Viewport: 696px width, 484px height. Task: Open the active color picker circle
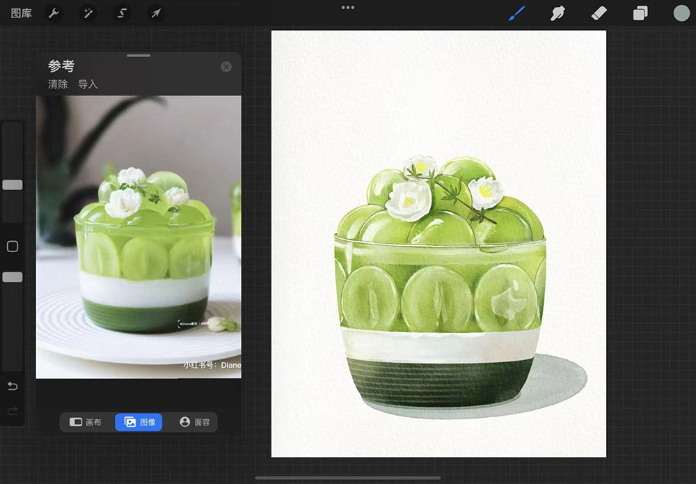pos(681,13)
